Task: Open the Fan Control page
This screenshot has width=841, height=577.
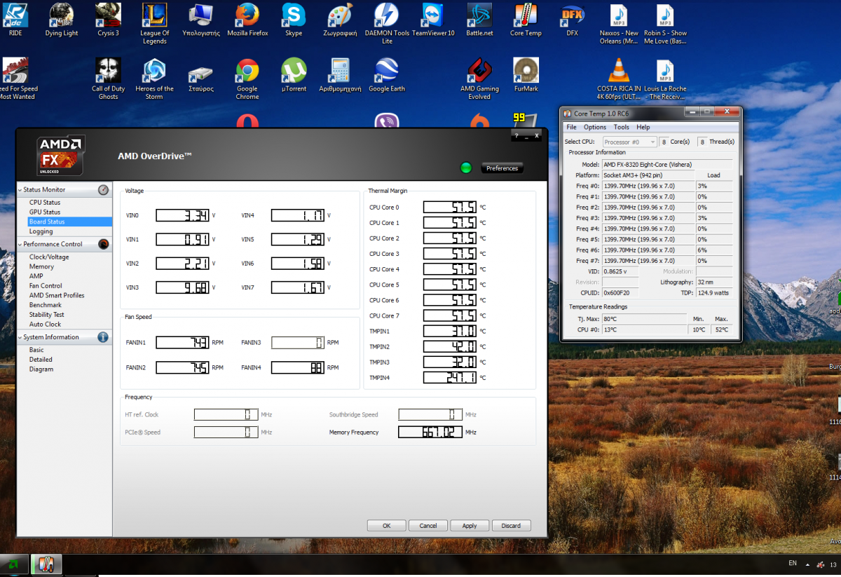Action: pos(46,286)
